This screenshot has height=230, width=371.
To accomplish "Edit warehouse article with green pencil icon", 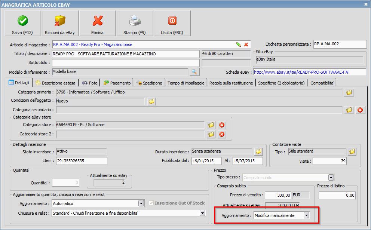I will click(x=239, y=45).
